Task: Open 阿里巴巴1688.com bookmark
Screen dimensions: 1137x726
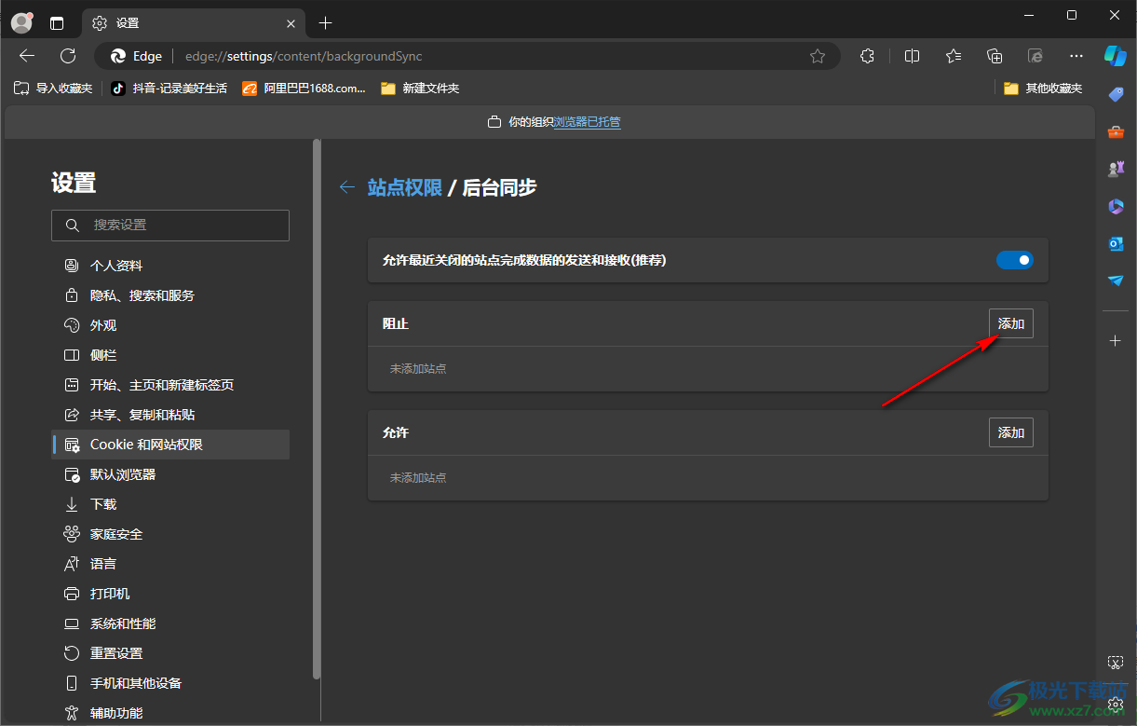Action: [305, 89]
